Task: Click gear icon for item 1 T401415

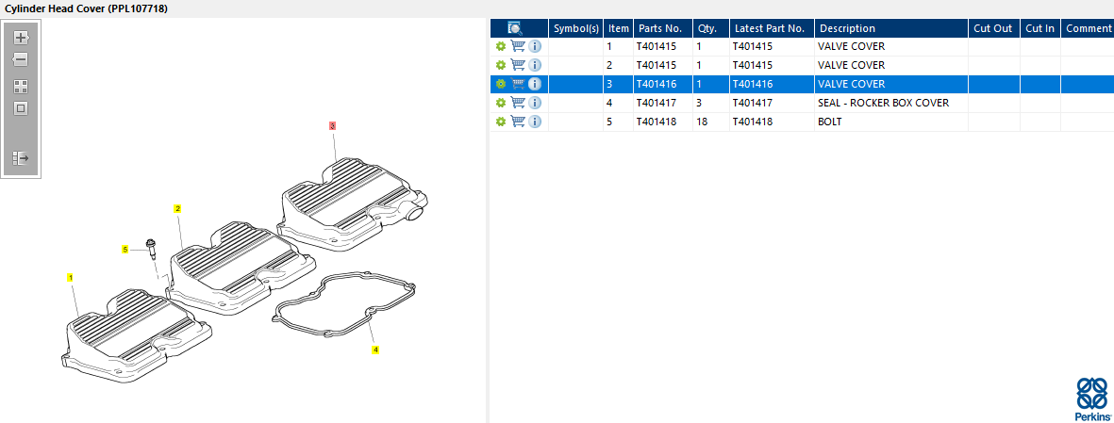Action: pyautogui.click(x=501, y=46)
